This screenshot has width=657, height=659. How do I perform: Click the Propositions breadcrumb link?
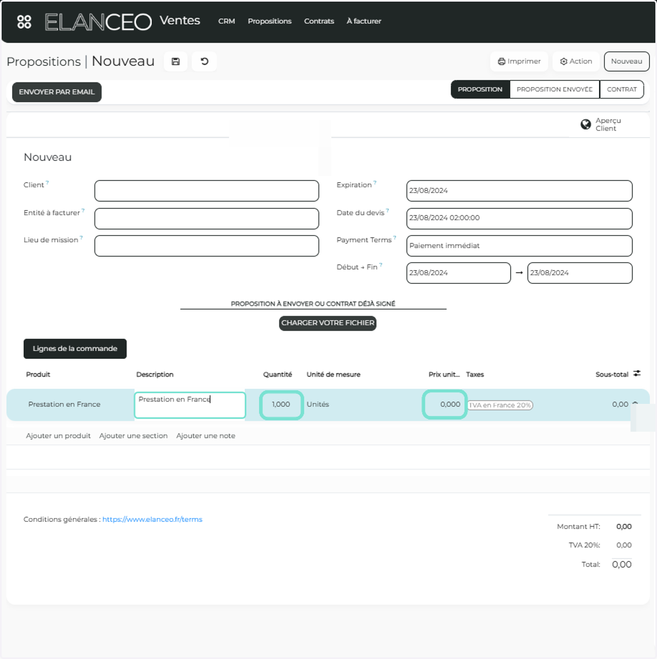[44, 62]
